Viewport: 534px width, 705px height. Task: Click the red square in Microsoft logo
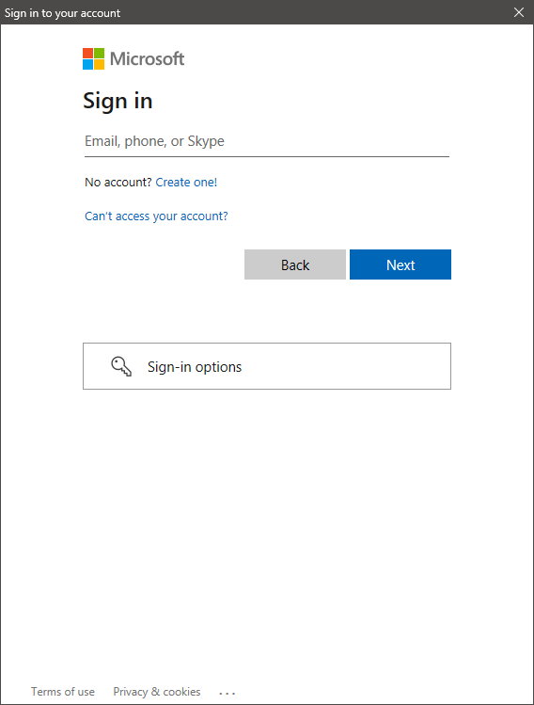click(x=87, y=53)
